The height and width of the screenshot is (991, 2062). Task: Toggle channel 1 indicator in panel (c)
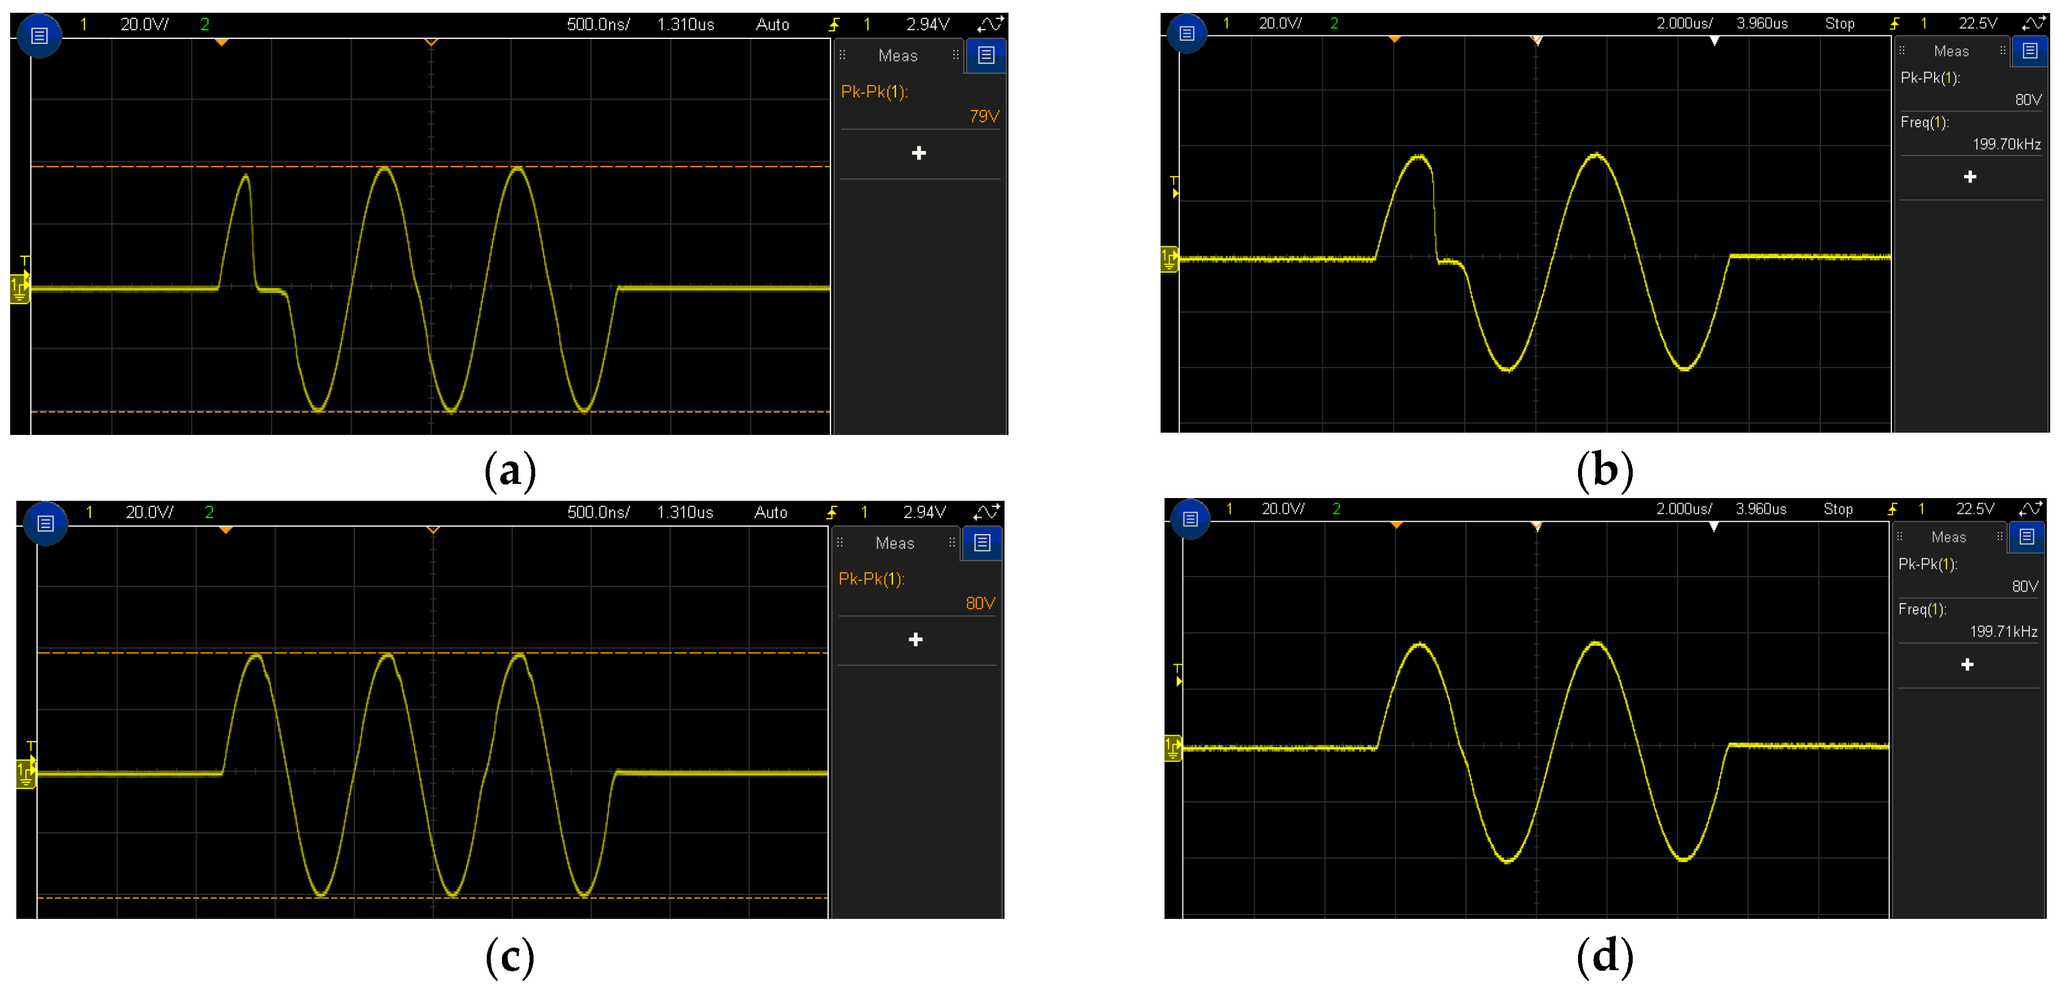(x=90, y=512)
